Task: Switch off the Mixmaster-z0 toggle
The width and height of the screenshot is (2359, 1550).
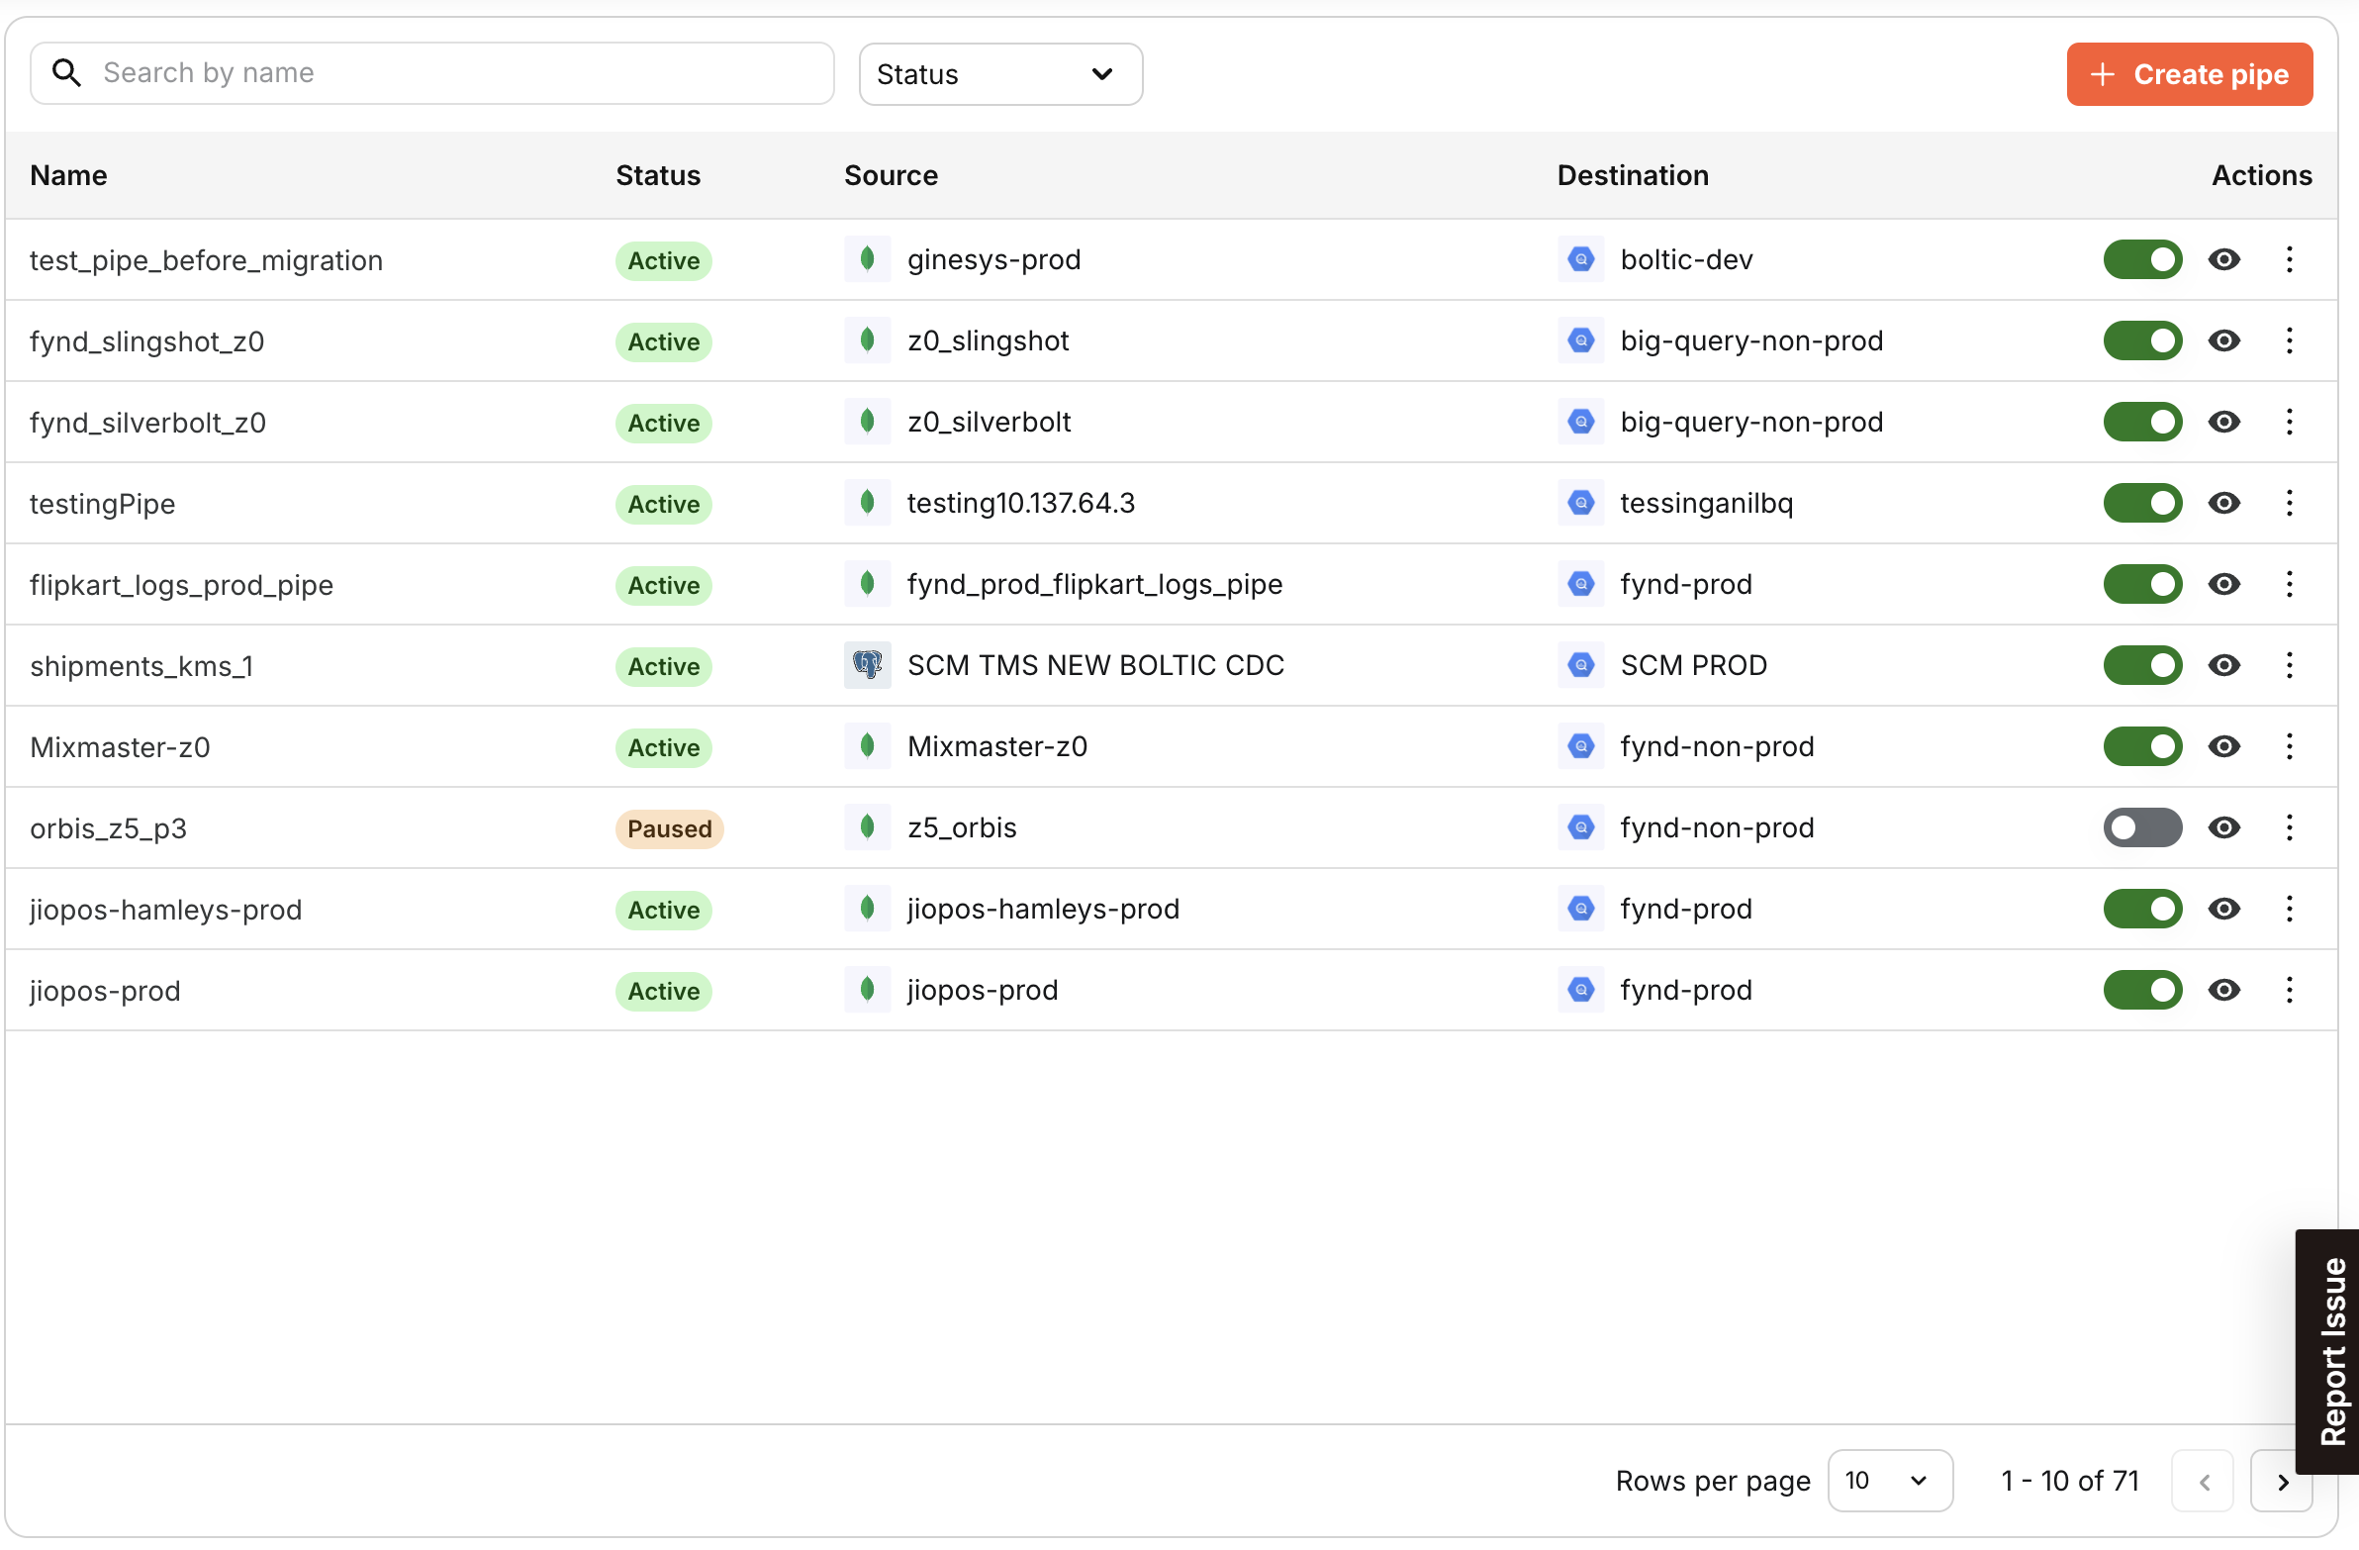Action: 2143,746
